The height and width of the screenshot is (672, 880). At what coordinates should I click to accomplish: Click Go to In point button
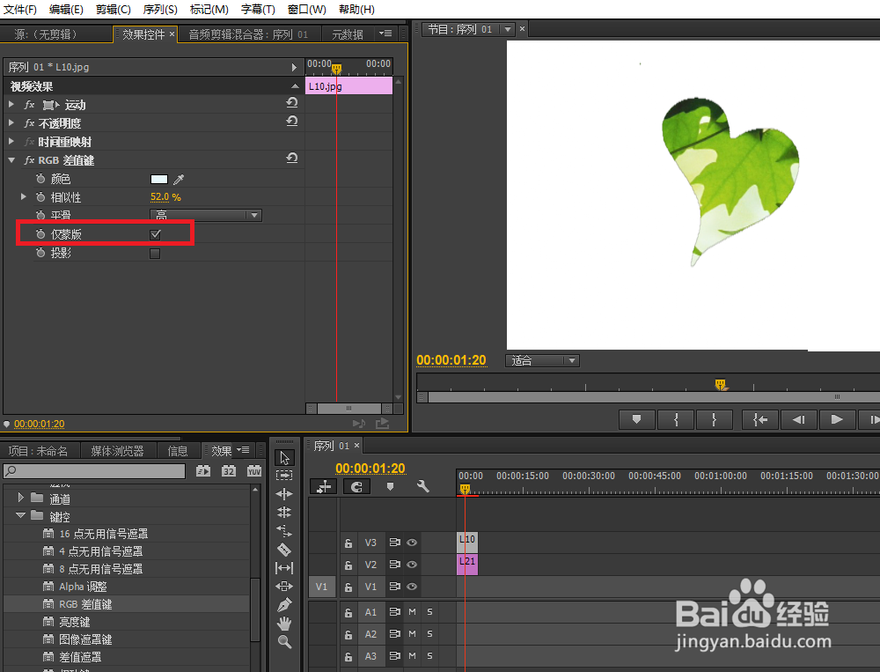coord(760,420)
